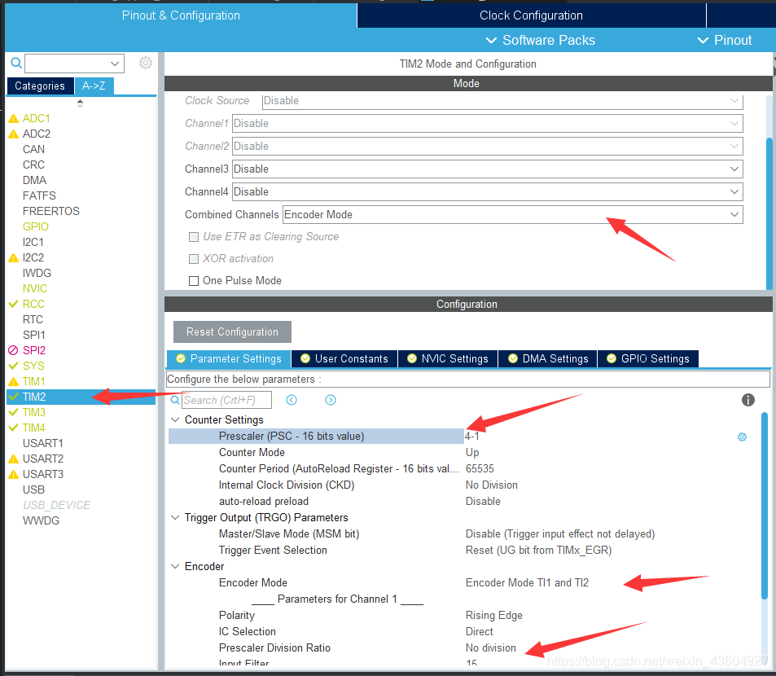Open the Clock Source dropdown

[x=502, y=101]
